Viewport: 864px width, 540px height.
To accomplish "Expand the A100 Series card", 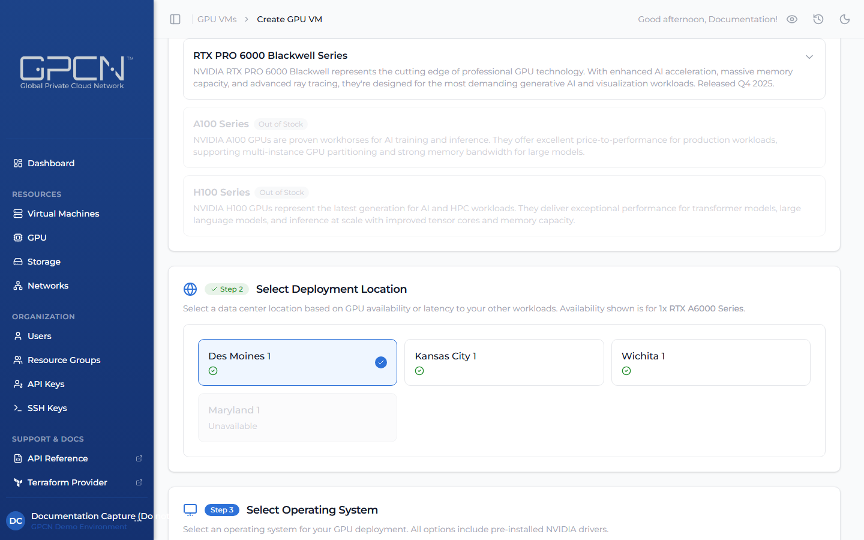I will [x=504, y=137].
